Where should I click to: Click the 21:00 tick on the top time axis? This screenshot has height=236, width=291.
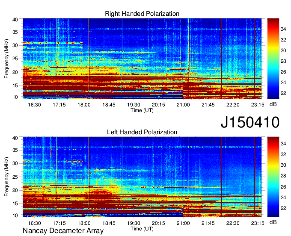click(x=183, y=105)
